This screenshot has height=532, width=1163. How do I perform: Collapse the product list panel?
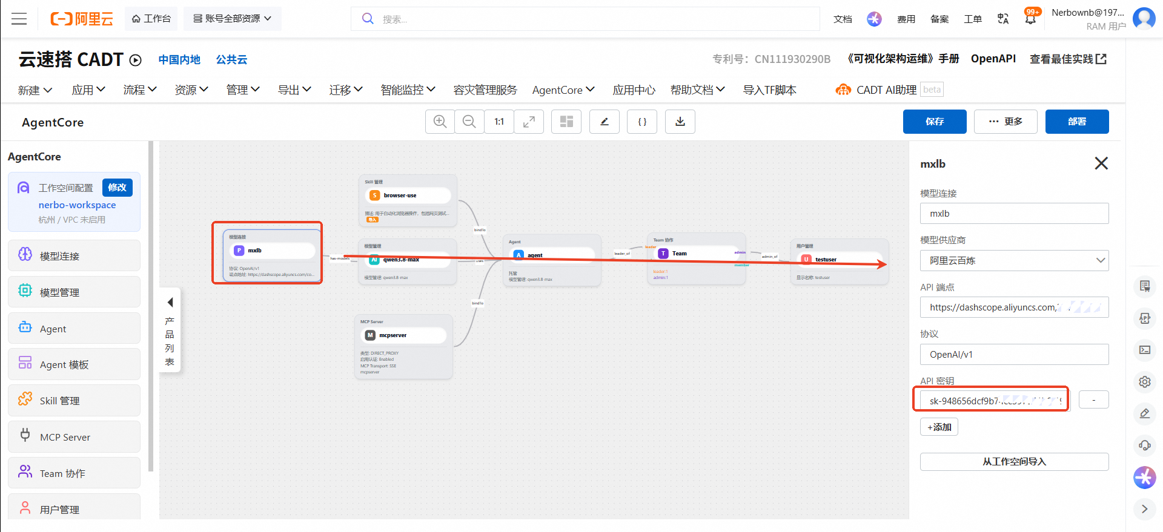[x=170, y=302]
